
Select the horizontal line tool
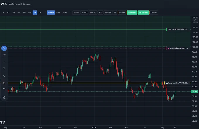pyautogui.click(x=4, y=62)
